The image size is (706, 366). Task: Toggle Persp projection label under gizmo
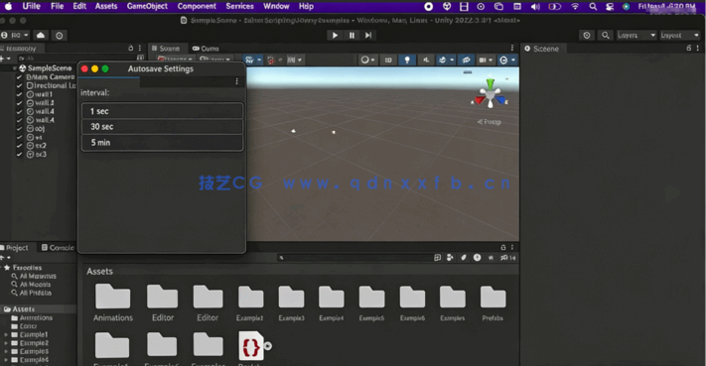coord(490,122)
